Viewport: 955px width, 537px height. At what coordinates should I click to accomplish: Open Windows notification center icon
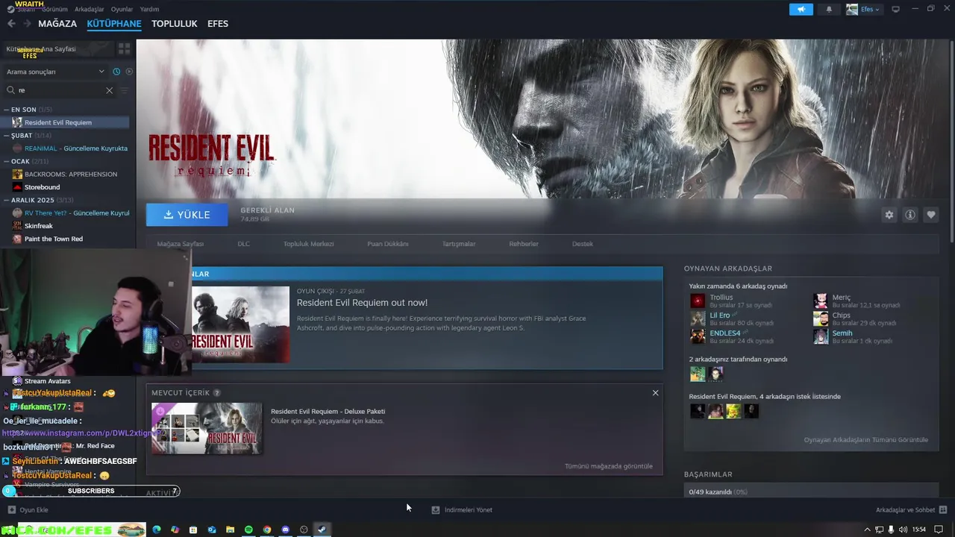pyautogui.click(x=939, y=530)
